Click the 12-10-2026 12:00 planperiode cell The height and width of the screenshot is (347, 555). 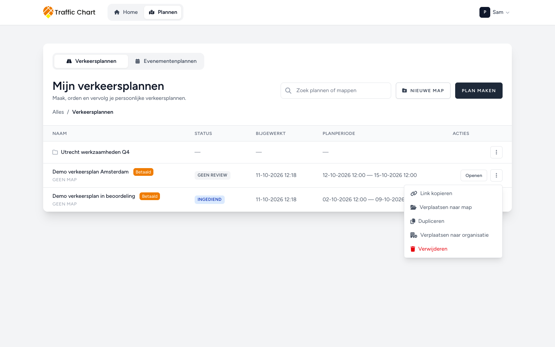point(370,175)
